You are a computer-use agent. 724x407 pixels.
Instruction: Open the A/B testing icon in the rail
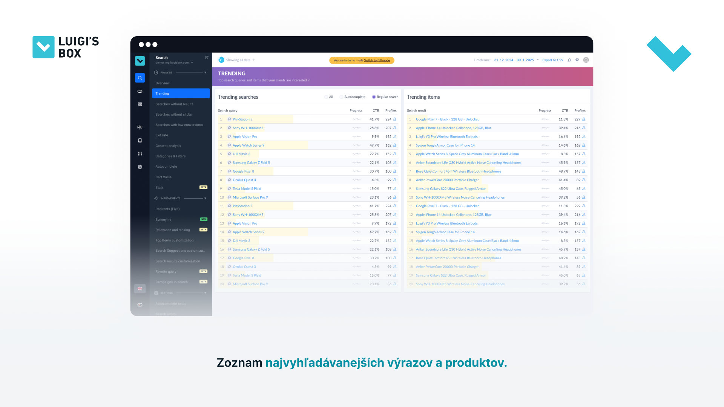(140, 127)
